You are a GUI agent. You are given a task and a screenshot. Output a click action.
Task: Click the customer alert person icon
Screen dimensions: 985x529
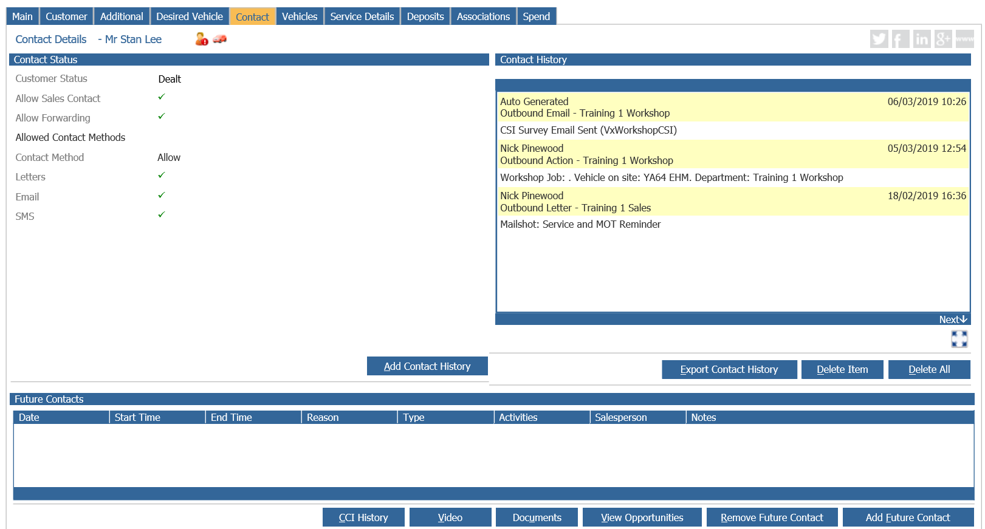click(202, 39)
